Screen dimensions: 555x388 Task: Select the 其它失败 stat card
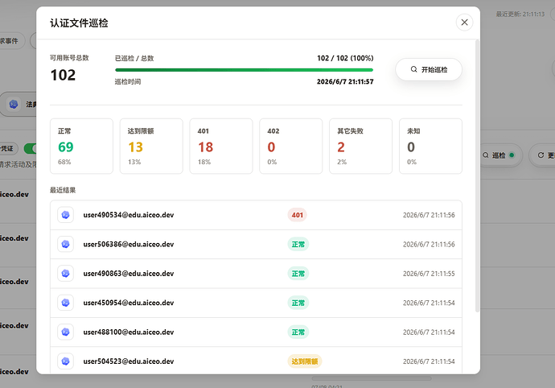pyautogui.click(x=360, y=146)
